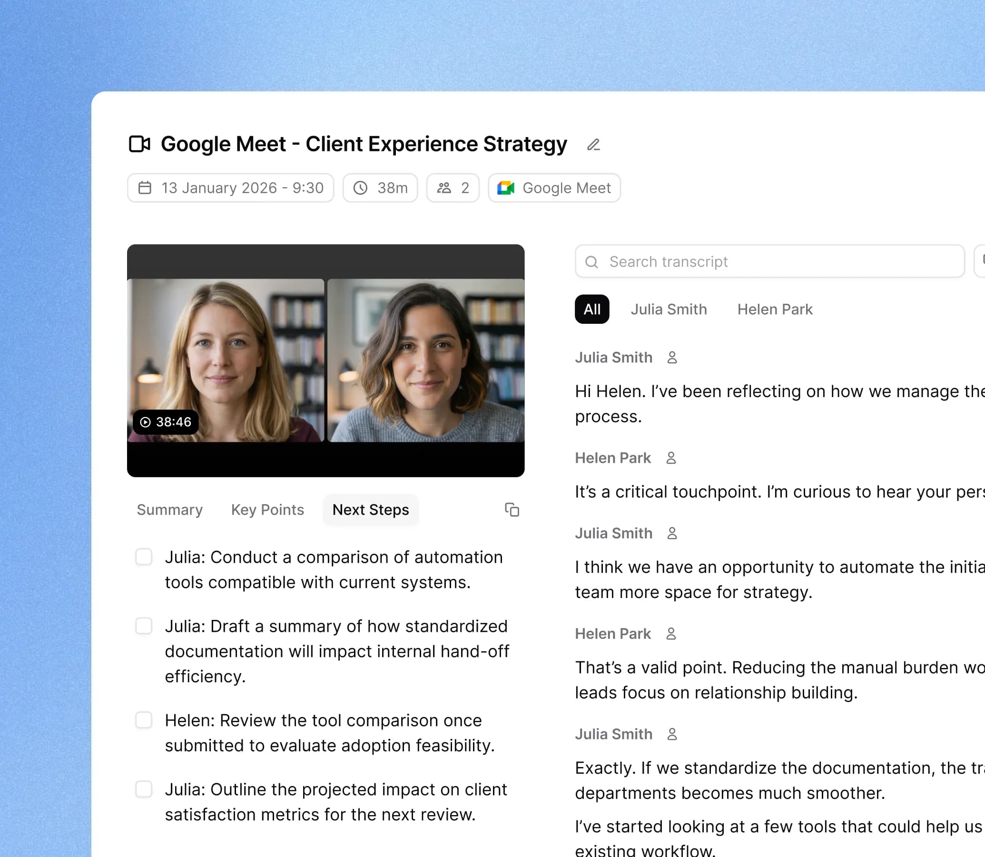
Task: Filter transcript by Helen Park
Action: [774, 309]
